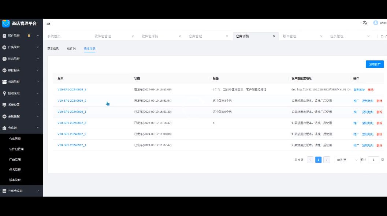Open 版本管理 in the sidebar submenu
Screen dimensions: 387x216
(15, 180)
